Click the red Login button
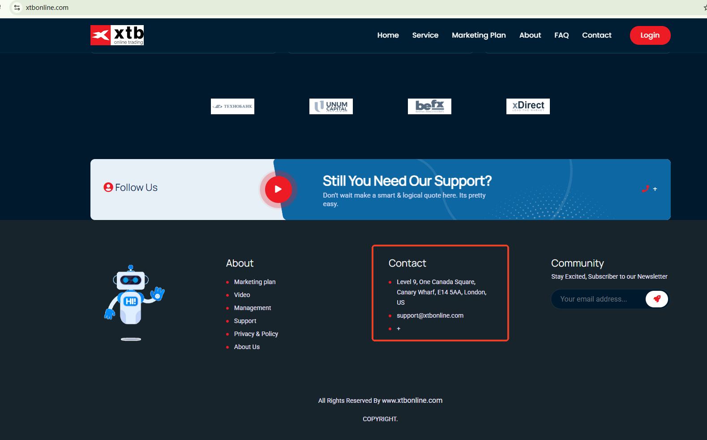 [650, 35]
